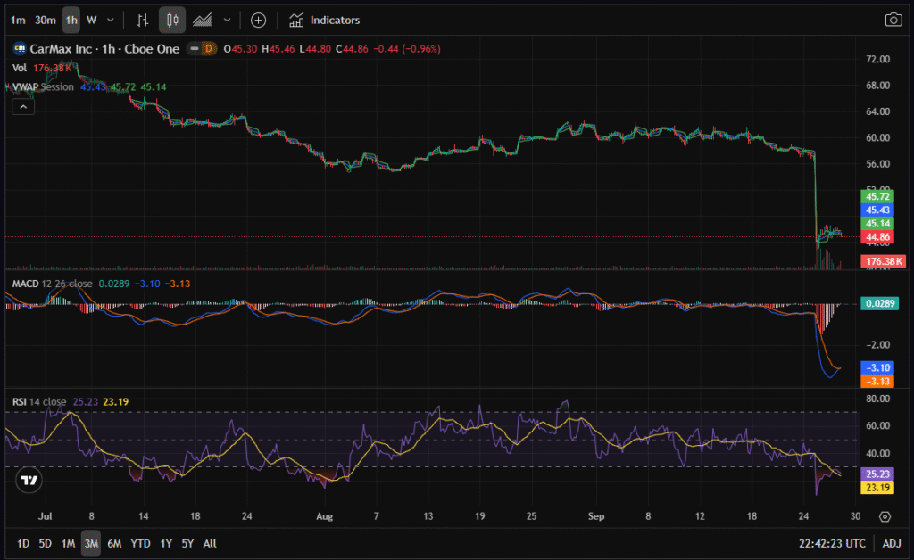Toggle the ADJ adjusted data button
The width and height of the screenshot is (914, 560).
click(891, 543)
